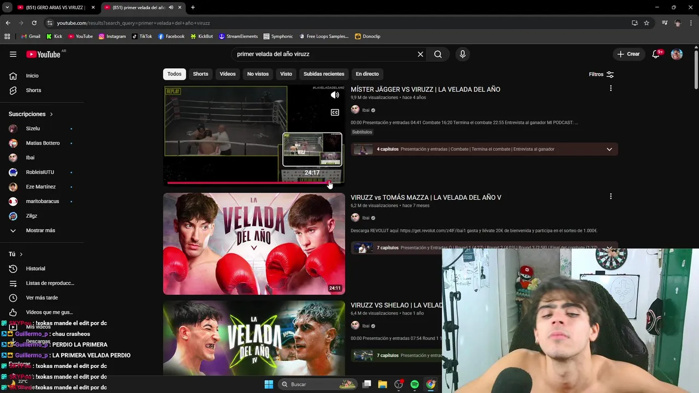Screen dimensions: 699x393
Task: Click the browser back arrow
Action: pyautogui.click(x=8, y=23)
